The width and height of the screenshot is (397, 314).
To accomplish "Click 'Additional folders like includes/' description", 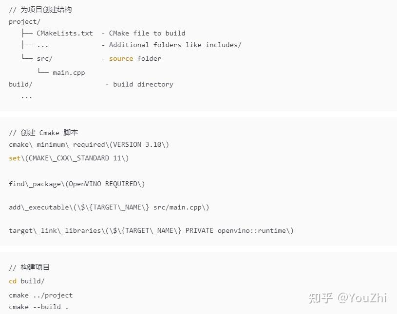I will click(175, 45).
